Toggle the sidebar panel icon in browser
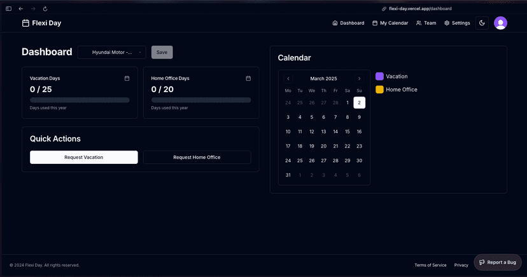Viewport: 527px width, 277px height. [8, 9]
